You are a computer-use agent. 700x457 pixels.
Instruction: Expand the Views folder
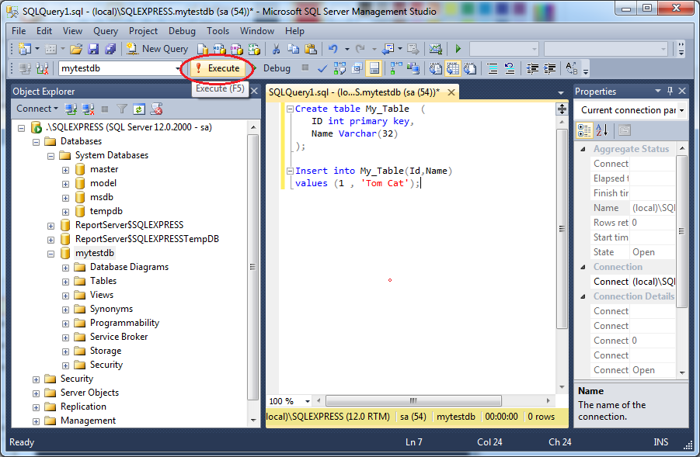click(x=65, y=296)
